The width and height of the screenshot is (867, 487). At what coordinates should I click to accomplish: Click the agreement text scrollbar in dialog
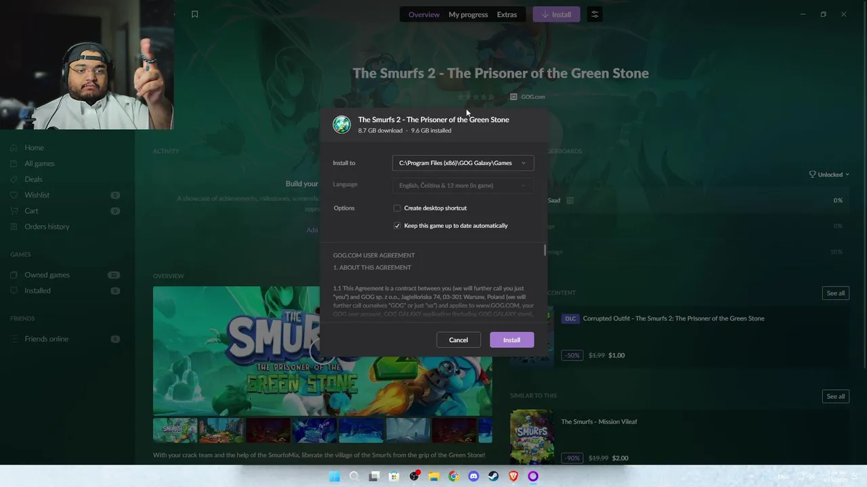click(x=545, y=251)
